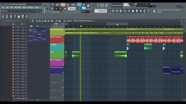Toggle the green magnet snap icon

pos(33,21)
